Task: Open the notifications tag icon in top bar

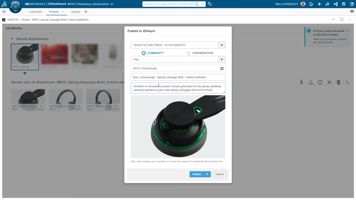Action: tap(311, 4)
